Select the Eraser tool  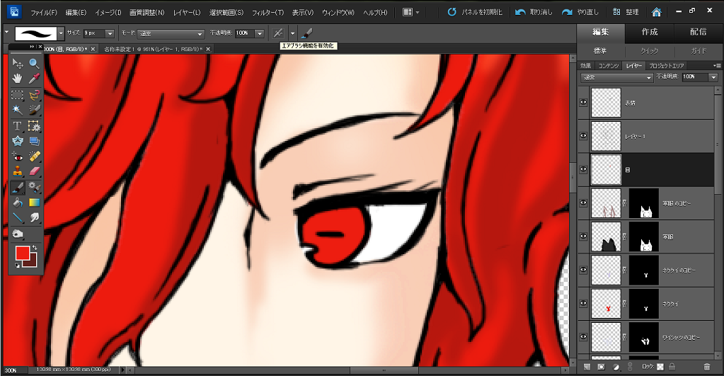(34, 172)
